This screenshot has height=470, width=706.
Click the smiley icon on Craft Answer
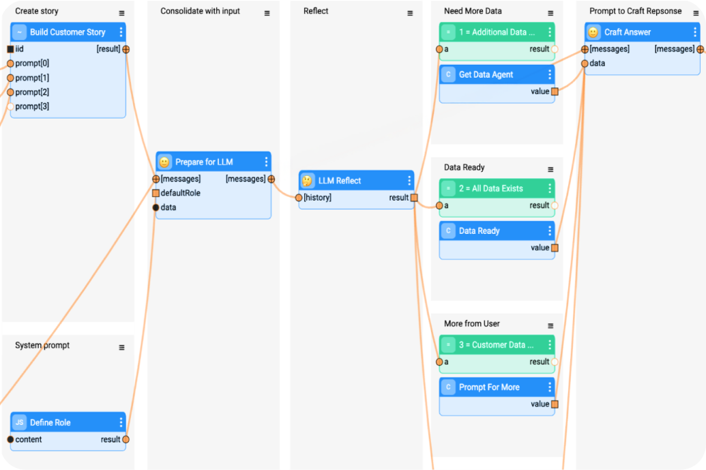tap(593, 32)
